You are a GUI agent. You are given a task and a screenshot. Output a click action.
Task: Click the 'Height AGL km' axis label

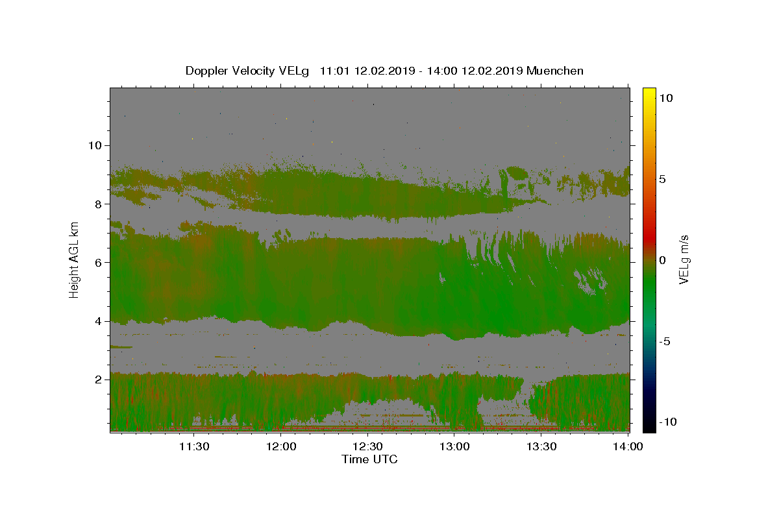(x=74, y=259)
